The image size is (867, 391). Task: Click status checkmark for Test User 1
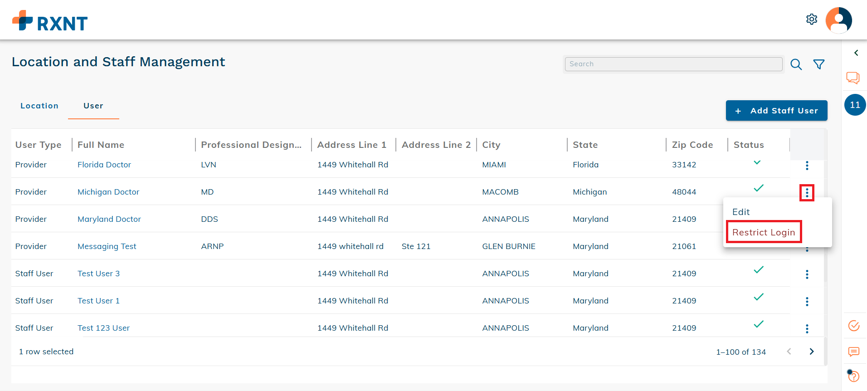pyautogui.click(x=759, y=297)
